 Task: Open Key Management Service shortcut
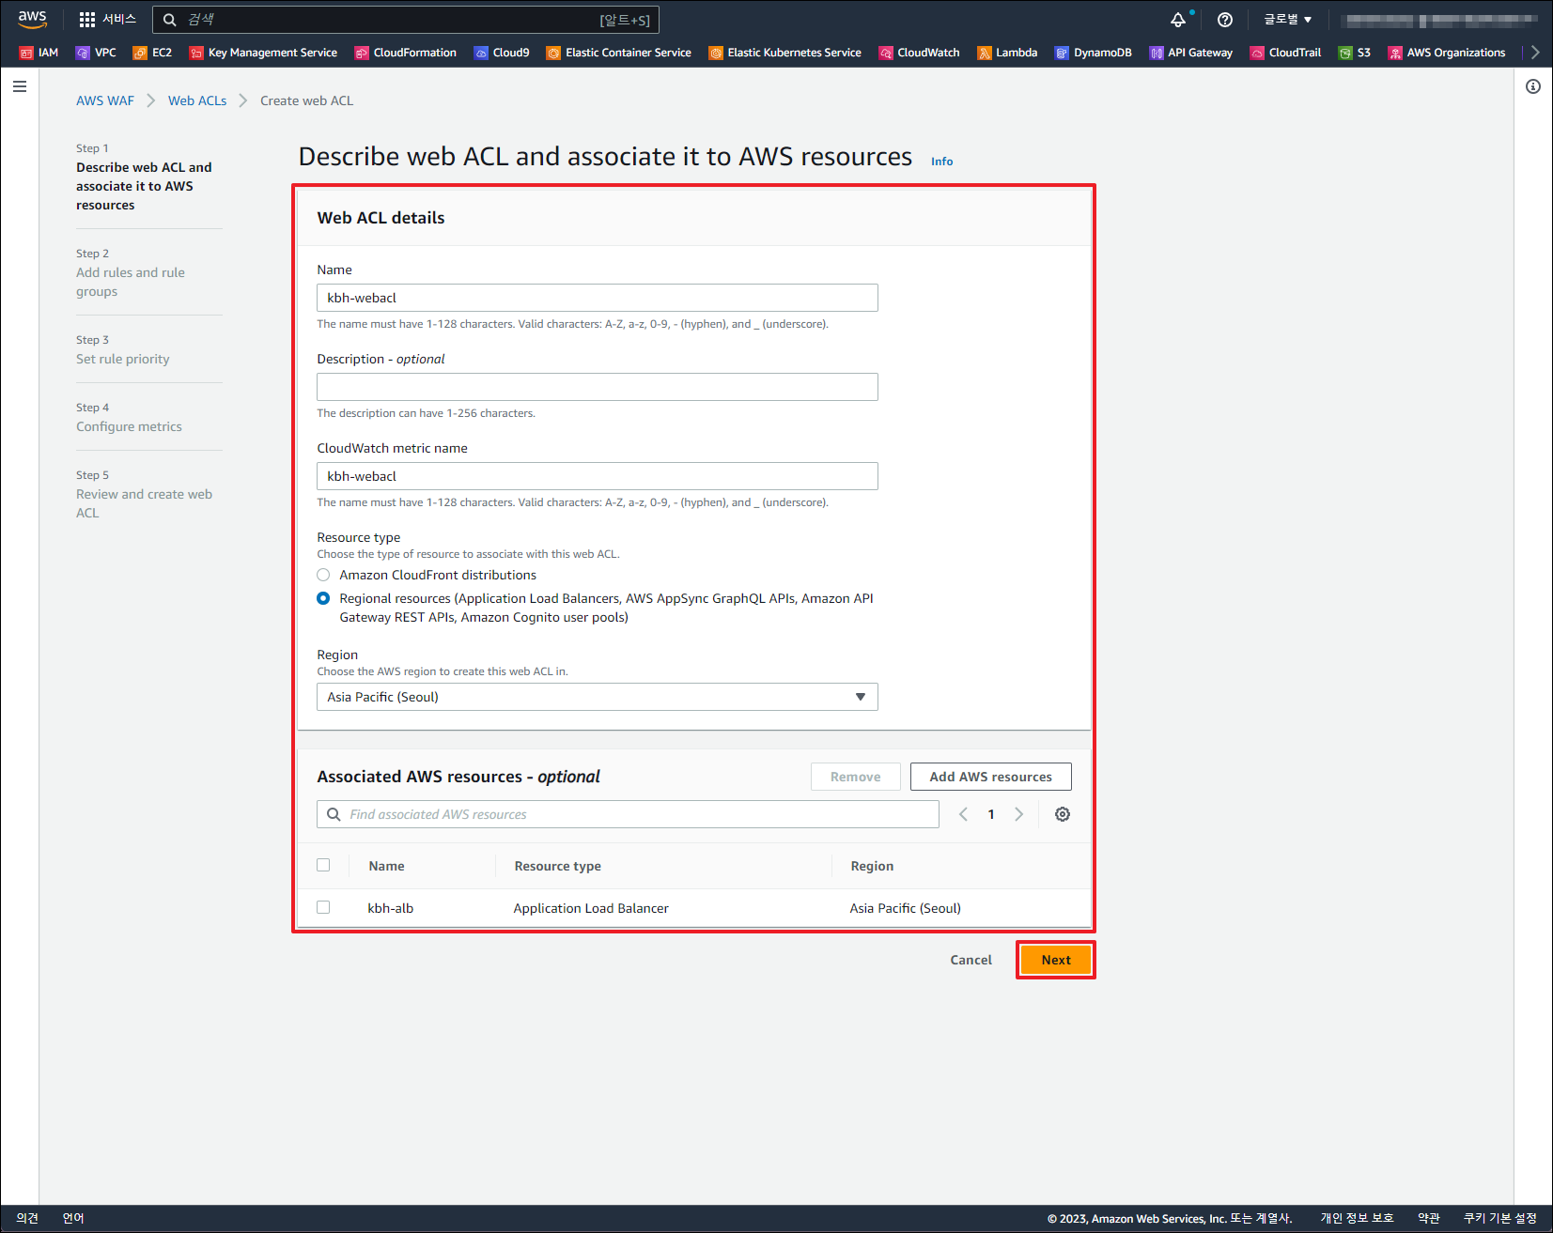(263, 53)
